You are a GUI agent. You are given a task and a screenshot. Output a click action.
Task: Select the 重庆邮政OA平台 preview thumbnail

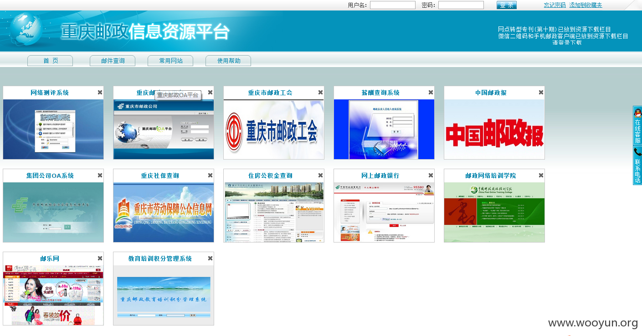(164, 129)
